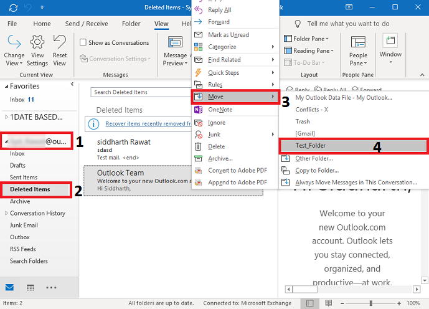Viewport: 429px width, 309px height.
Task: Minimize the folder pane with the chevron
Action: 72,84
